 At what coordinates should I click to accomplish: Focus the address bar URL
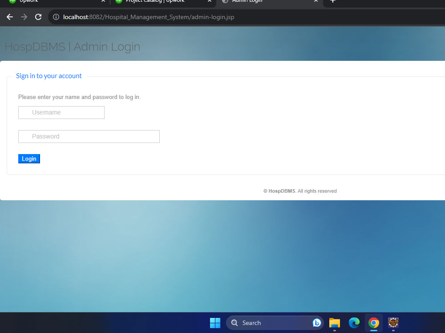(149, 17)
